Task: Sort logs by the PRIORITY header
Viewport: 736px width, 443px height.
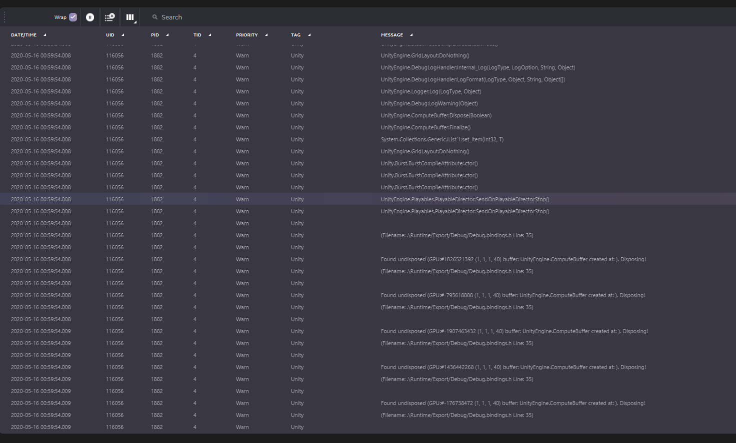Action: click(x=246, y=35)
